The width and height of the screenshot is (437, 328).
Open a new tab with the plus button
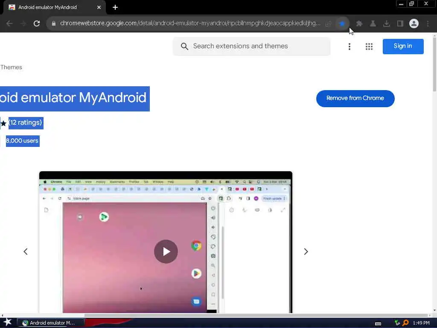(x=115, y=7)
